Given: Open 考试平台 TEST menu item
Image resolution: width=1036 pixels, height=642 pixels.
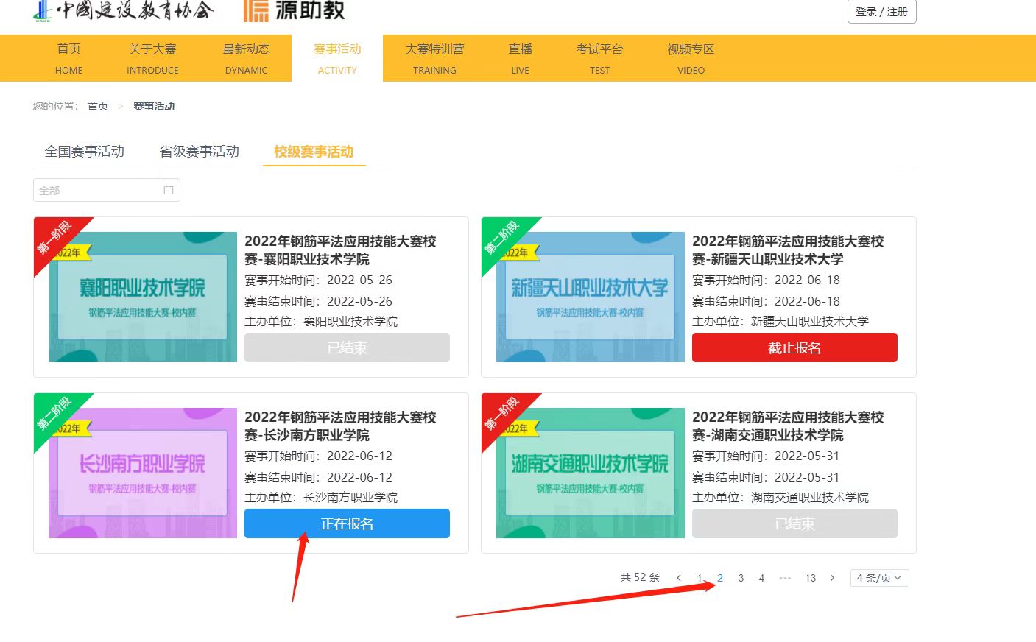Looking at the screenshot, I should pyautogui.click(x=599, y=58).
